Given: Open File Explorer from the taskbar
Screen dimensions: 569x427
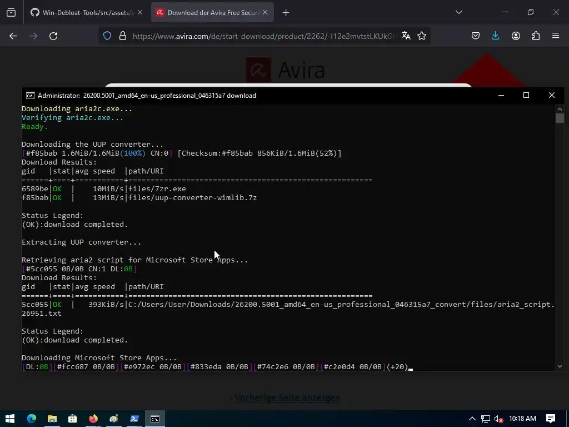Looking at the screenshot, I should pos(52,419).
